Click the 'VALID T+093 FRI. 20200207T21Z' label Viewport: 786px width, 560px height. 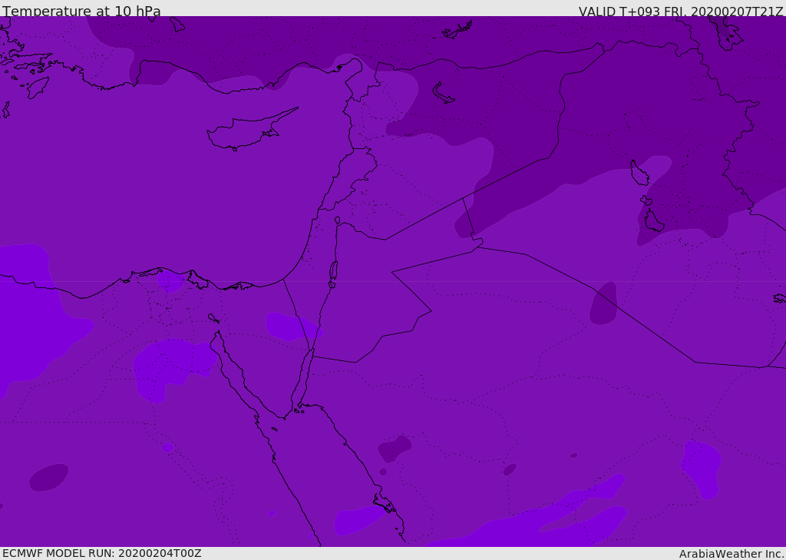pyautogui.click(x=680, y=12)
